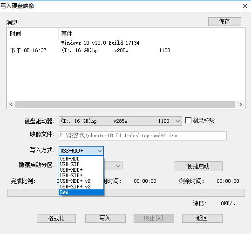
Task: Close the 写入硬盘映像 dialog
Action: pyautogui.click(x=245, y=6)
